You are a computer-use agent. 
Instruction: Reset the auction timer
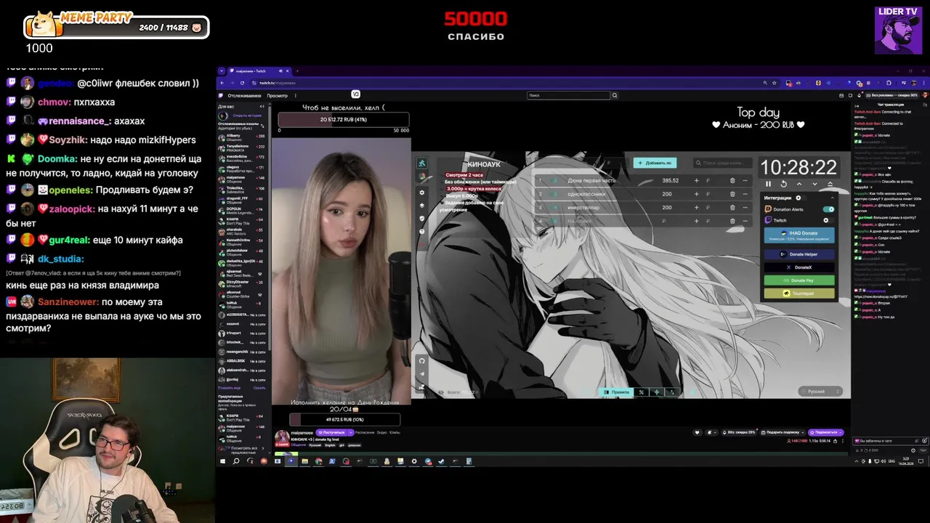click(x=783, y=184)
